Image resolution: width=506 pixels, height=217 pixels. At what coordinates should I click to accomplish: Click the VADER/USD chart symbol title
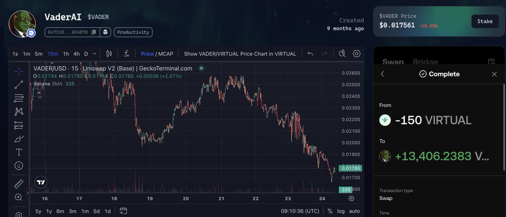113,68
